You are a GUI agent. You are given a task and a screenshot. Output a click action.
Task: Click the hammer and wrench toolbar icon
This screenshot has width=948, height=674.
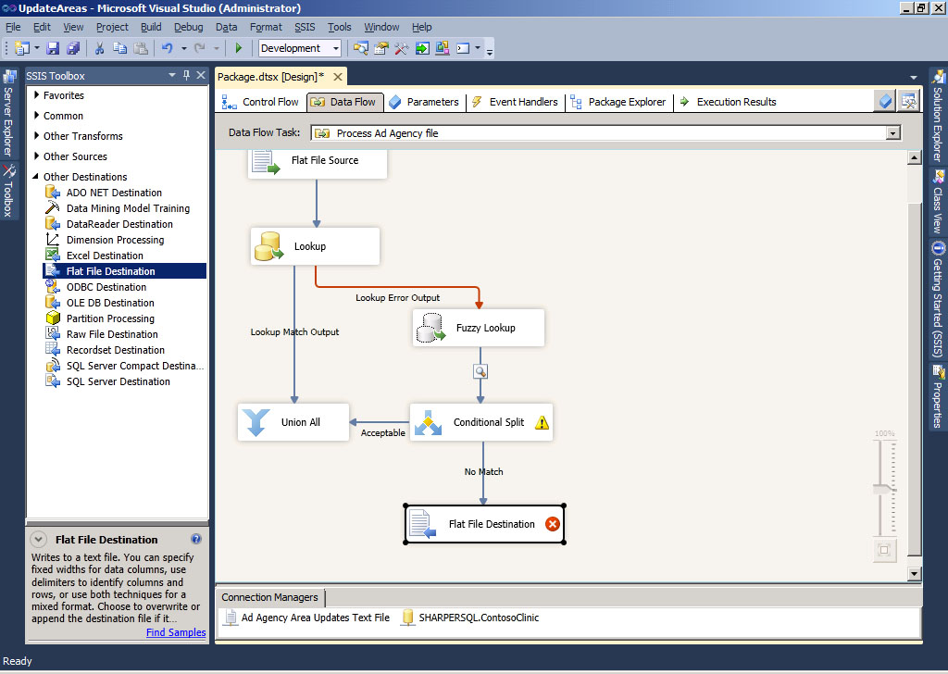(x=402, y=48)
